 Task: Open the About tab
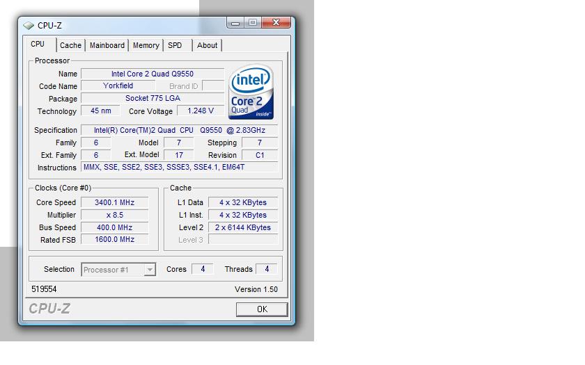tap(207, 45)
